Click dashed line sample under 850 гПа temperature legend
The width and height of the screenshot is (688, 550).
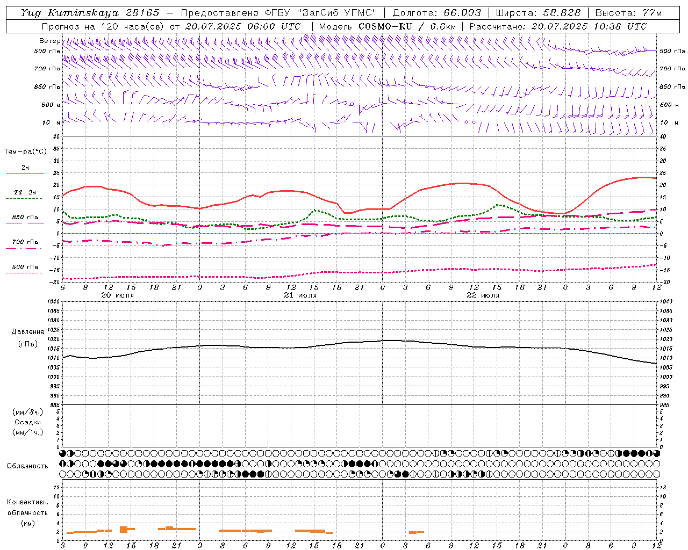click(x=25, y=223)
